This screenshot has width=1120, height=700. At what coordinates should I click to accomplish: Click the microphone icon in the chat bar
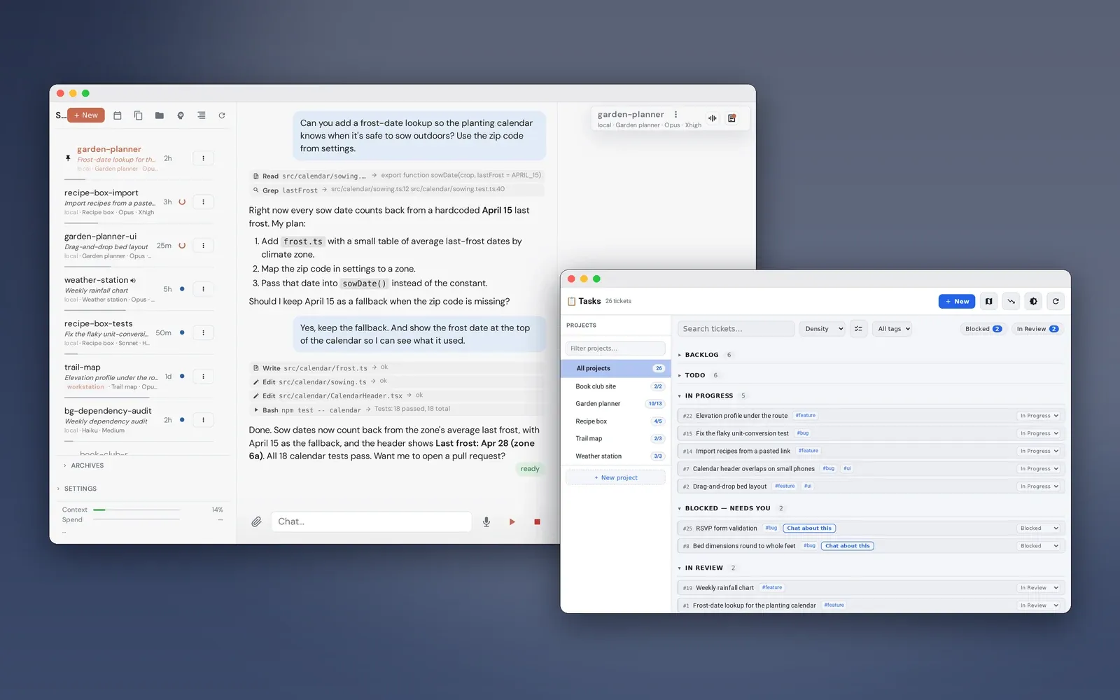(486, 521)
